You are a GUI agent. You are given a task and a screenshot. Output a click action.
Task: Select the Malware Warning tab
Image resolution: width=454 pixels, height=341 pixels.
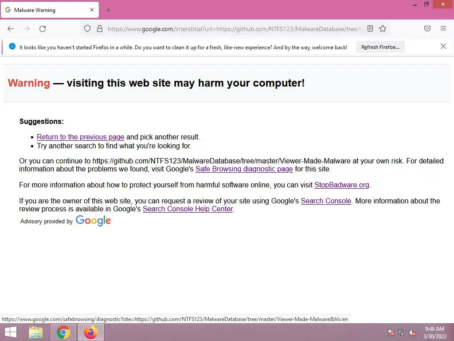click(50, 10)
